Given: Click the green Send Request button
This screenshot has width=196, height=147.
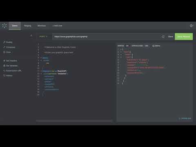Looking at the screenshot, I should (x=184, y=37).
